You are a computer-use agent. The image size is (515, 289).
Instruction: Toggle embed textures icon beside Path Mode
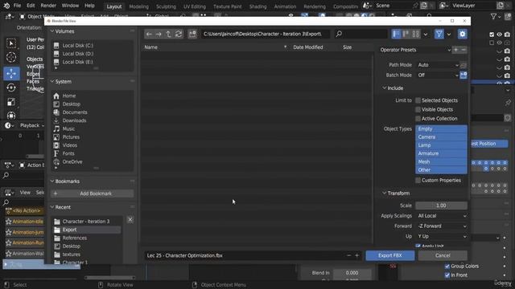[463, 65]
